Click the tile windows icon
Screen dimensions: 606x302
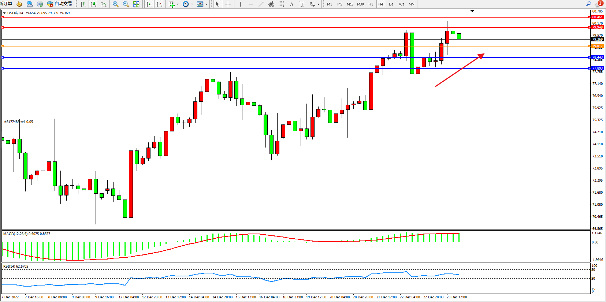point(136,4)
